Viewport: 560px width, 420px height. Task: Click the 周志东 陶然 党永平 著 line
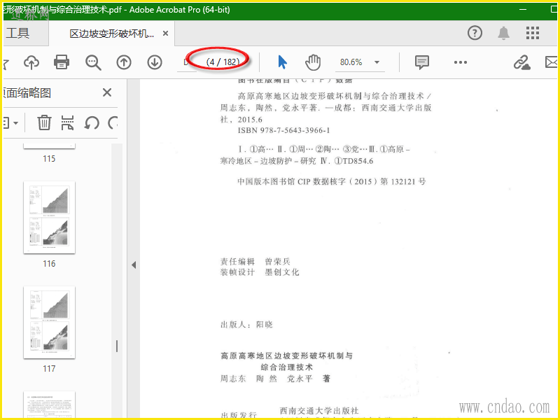275,379
